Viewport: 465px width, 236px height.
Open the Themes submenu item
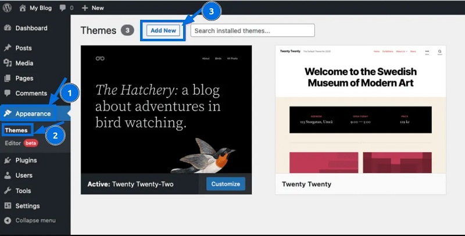(16, 130)
